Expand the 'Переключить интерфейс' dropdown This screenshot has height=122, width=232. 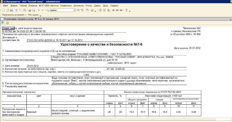[x=26, y=14]
